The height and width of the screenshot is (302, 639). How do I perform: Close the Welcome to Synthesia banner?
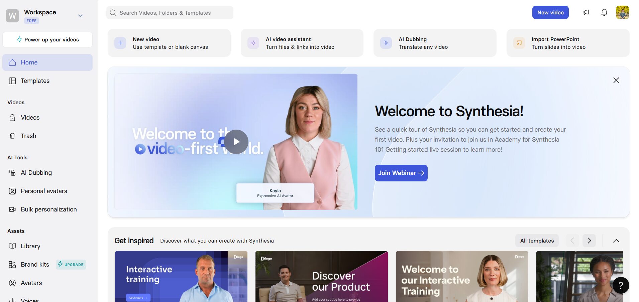coord(616,80)
